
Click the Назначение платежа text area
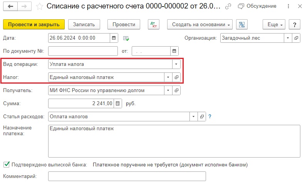(174, 141)
